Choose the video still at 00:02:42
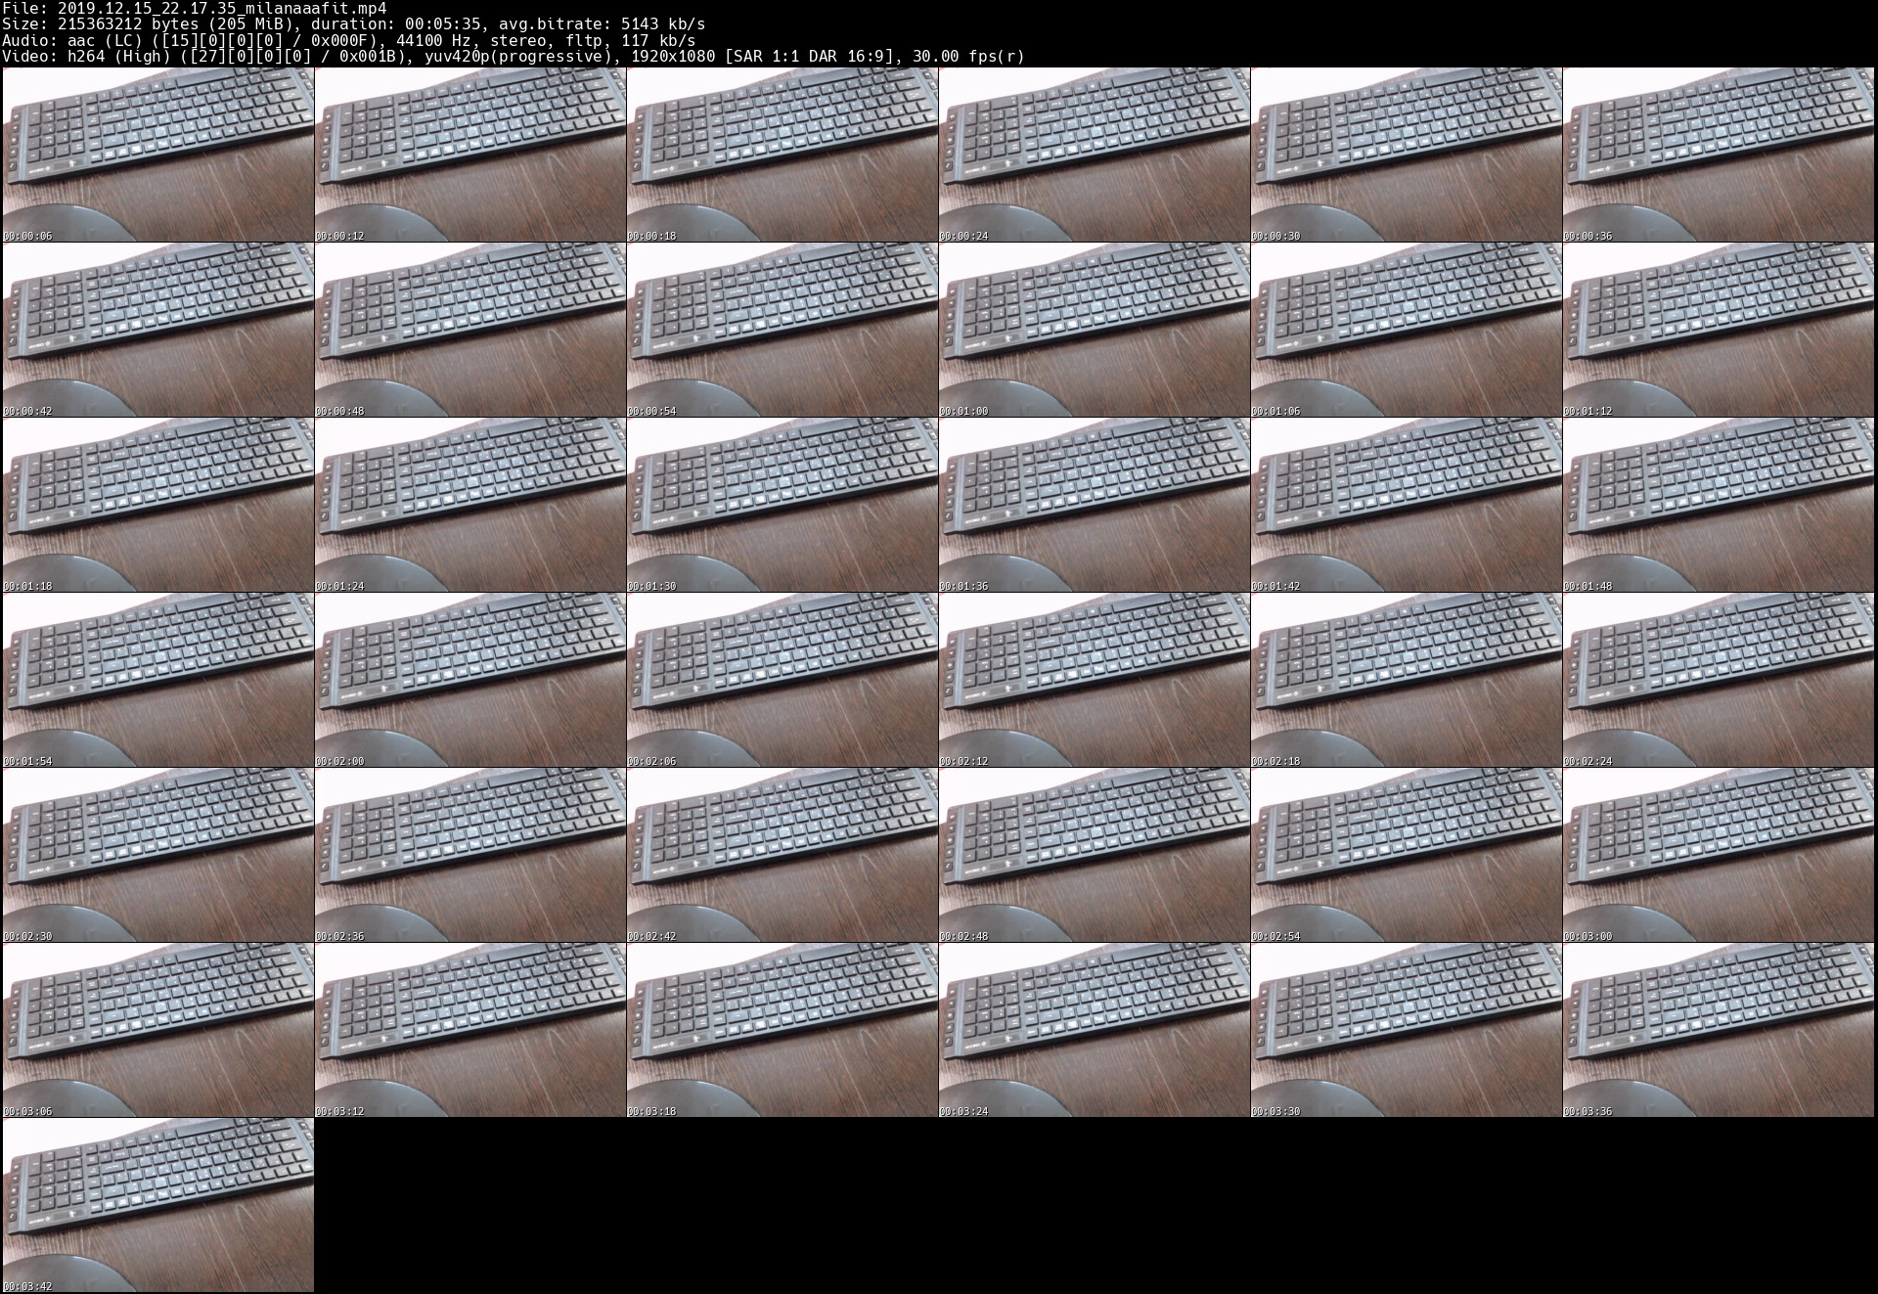Viewport: 1878px width, 1294px height. point(782,855)
